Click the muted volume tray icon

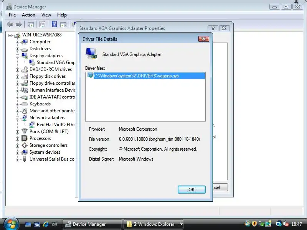286,223
